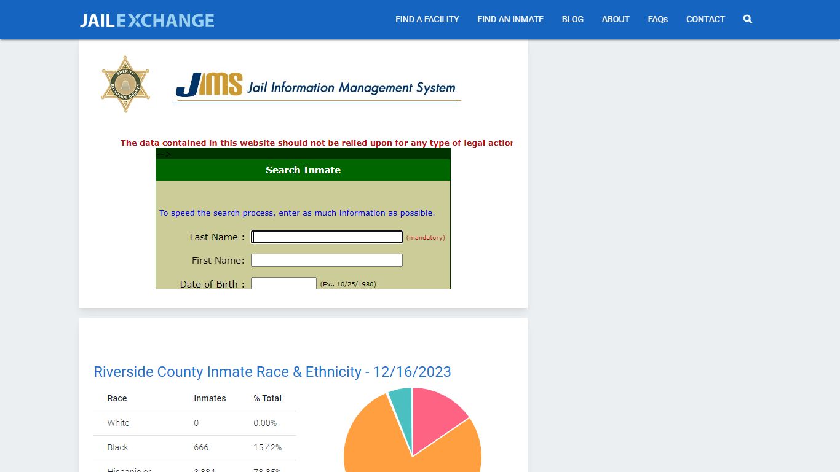Click the Ex., 10/25/1980 date example
Viewport: 840px width, 472px height.
coord(348,284)
